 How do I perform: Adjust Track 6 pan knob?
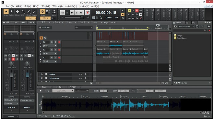(x=11, y=64)
